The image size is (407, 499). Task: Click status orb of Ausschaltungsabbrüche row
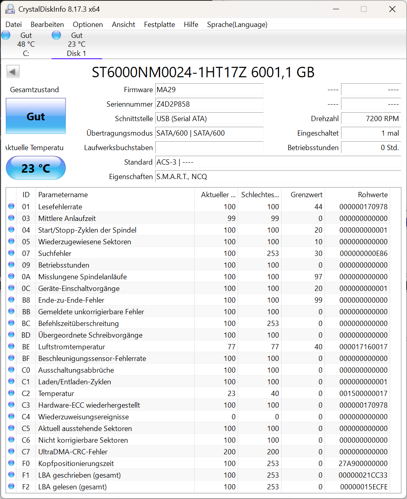click(x=11, y=370)
